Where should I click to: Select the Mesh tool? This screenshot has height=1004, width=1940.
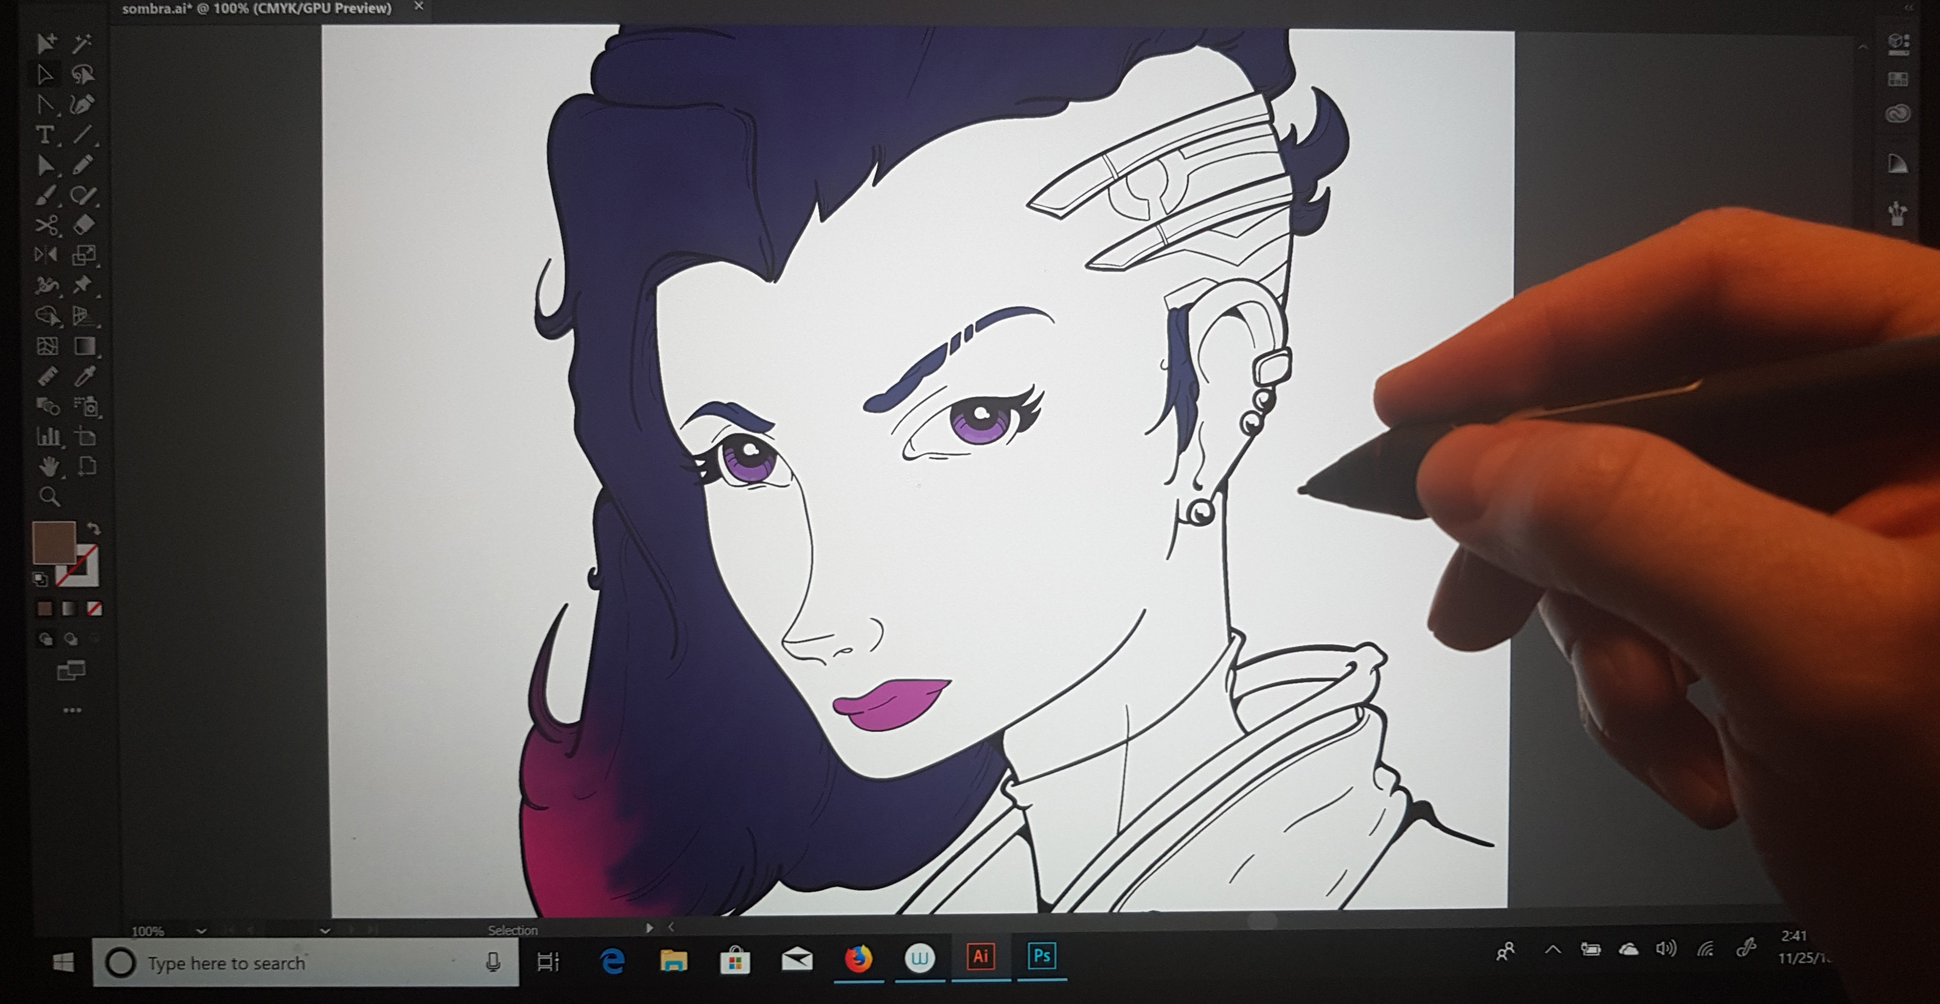47,347
